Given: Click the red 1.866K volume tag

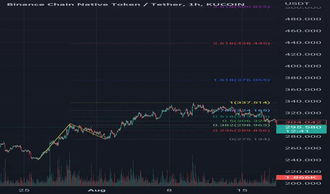Looking at the screenshot, I should [x=299, y=177].
